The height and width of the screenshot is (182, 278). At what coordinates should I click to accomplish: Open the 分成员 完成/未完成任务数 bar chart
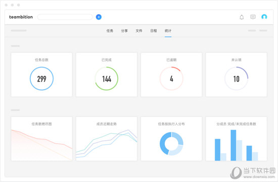pos(237,139)
